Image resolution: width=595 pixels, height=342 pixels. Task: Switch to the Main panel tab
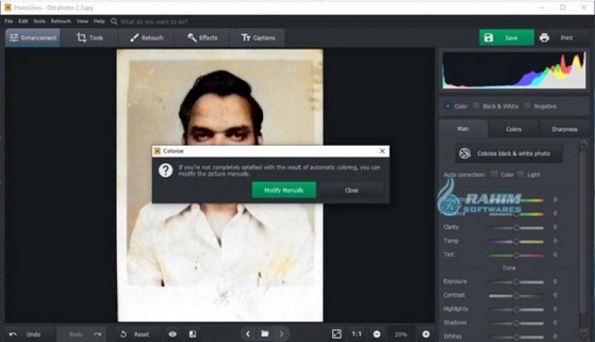coord(463,128)
